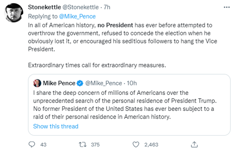Viewport: 235px width, 150px height.
Task: Click the 2,463 likes count
Action: [x=151, y=145]
